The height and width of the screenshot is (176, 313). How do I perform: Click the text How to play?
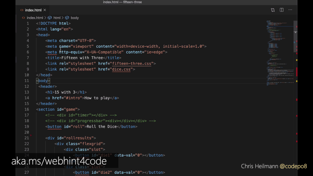point(97,98)
